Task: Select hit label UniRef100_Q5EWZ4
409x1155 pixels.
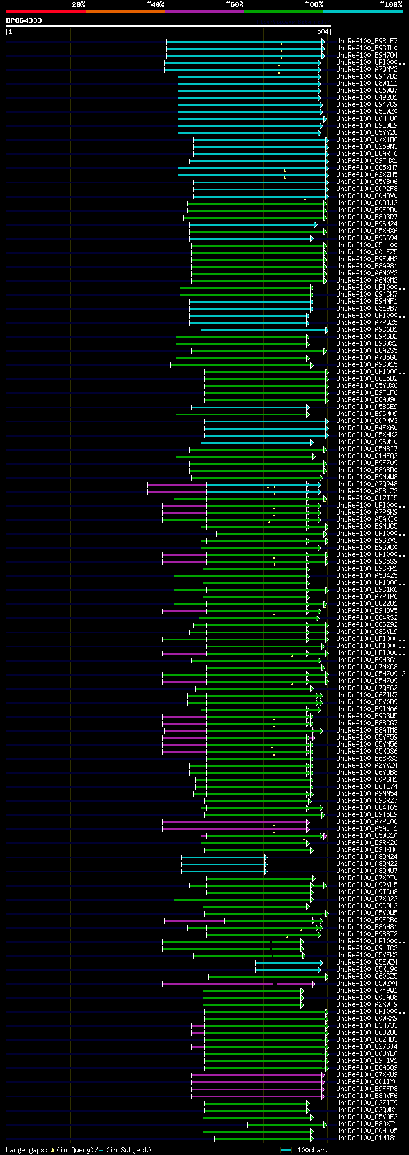Action: click(367, 963)
